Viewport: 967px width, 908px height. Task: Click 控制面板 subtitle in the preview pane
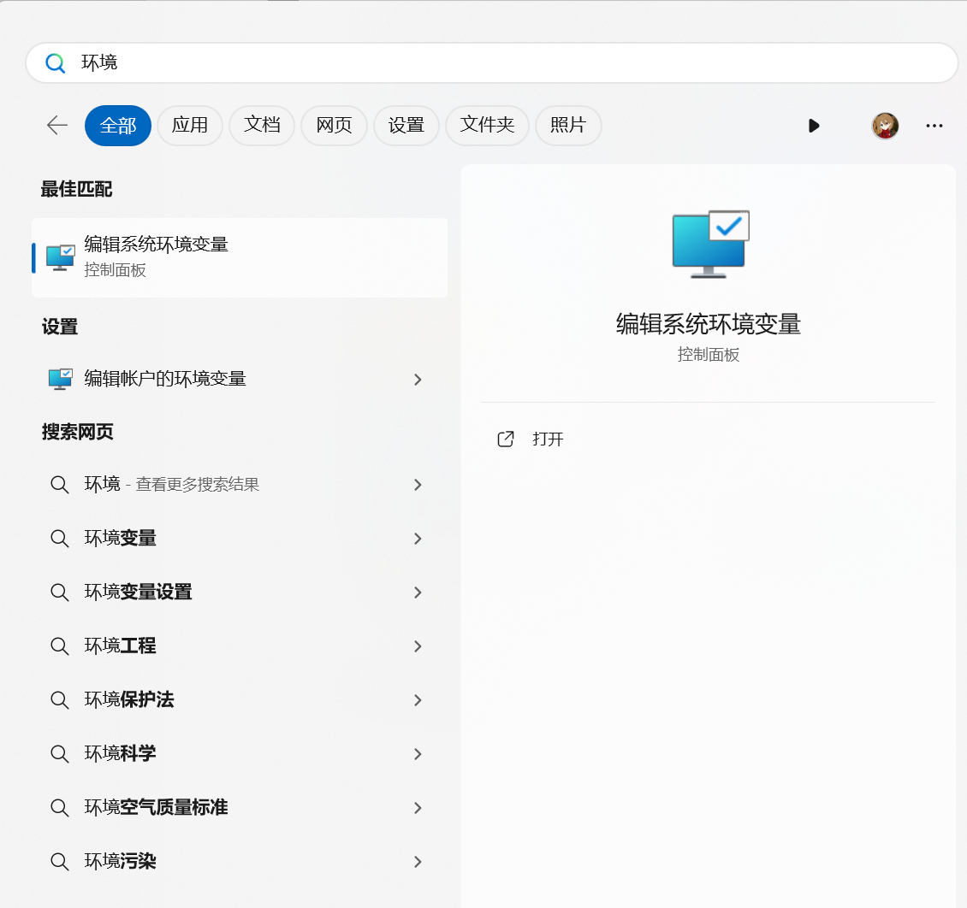[x=708, y=355]
